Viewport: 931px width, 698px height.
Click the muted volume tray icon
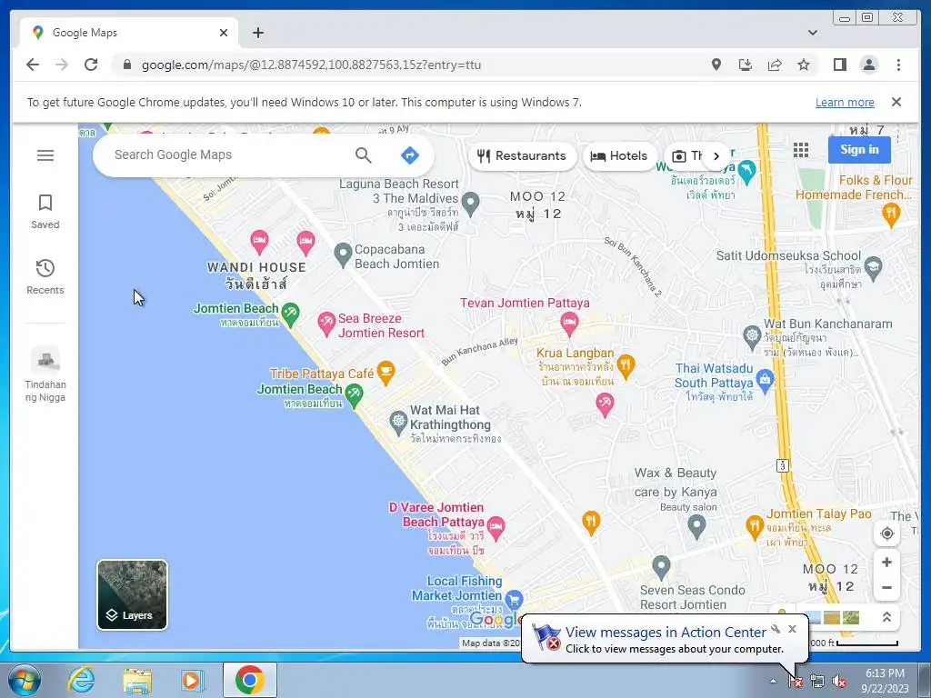point(839,682)
